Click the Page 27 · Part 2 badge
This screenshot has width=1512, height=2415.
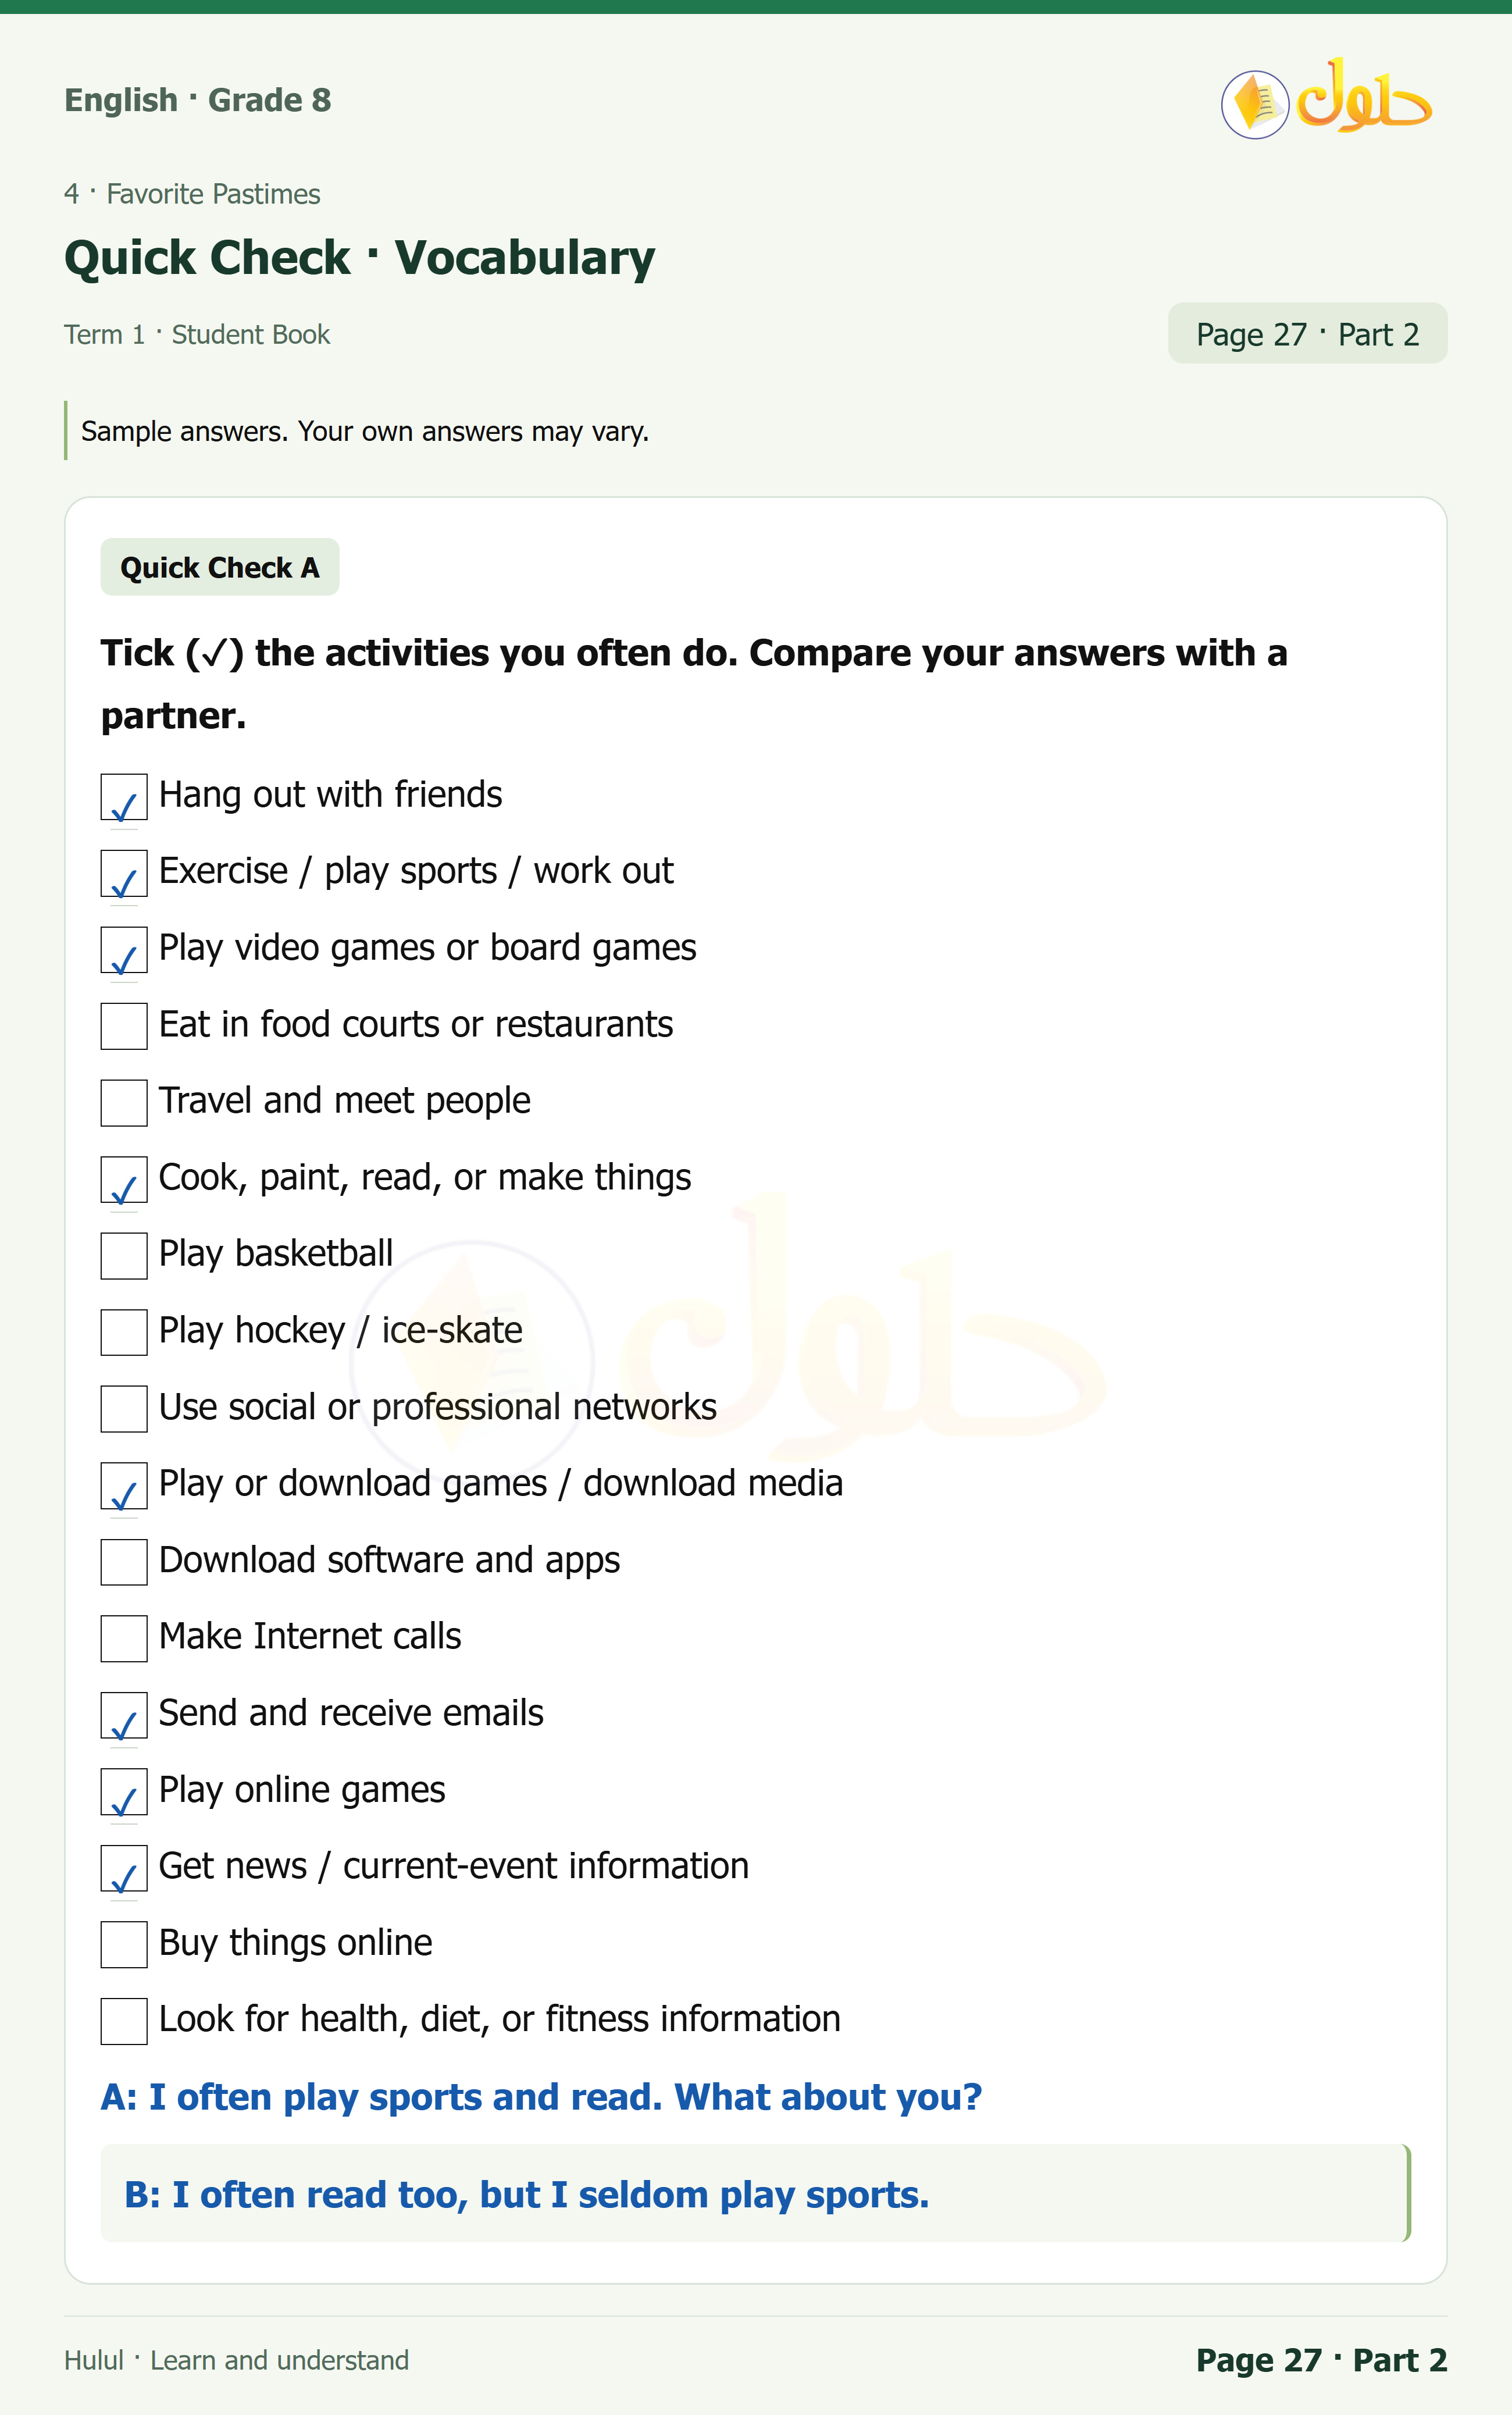pos(1307,333)
